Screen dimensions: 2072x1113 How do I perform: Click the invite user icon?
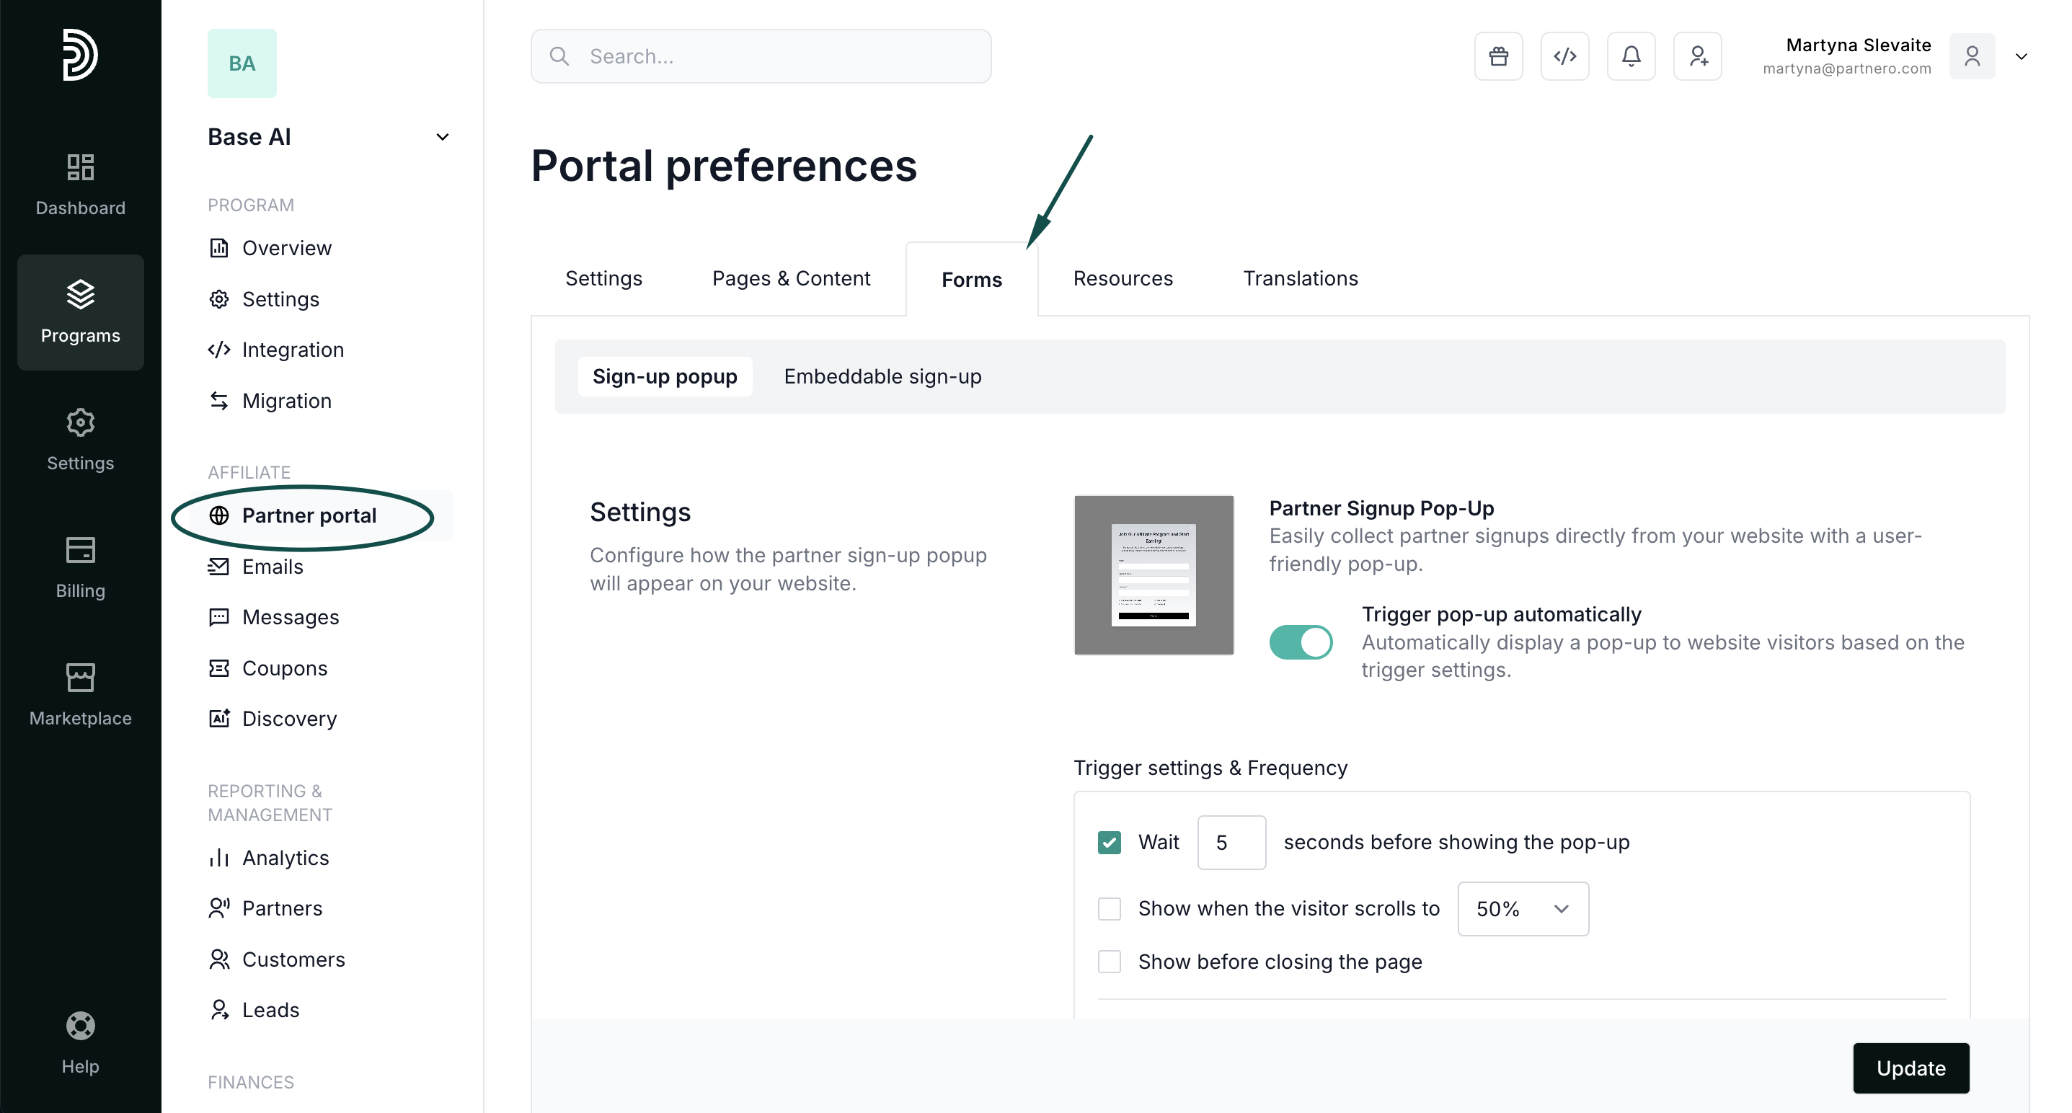pos(1697,56)
